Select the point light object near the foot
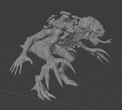The width and height of the screenshot is (122, 110). pyautogui.click(x=51, y=92)
